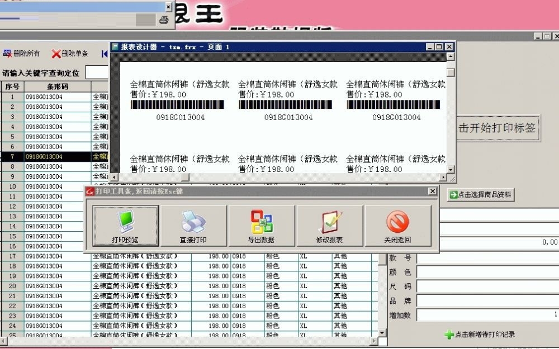Click the 修改报表 edit report button
The height and width of the screenshot is (349, 559).
pos(329,226)
